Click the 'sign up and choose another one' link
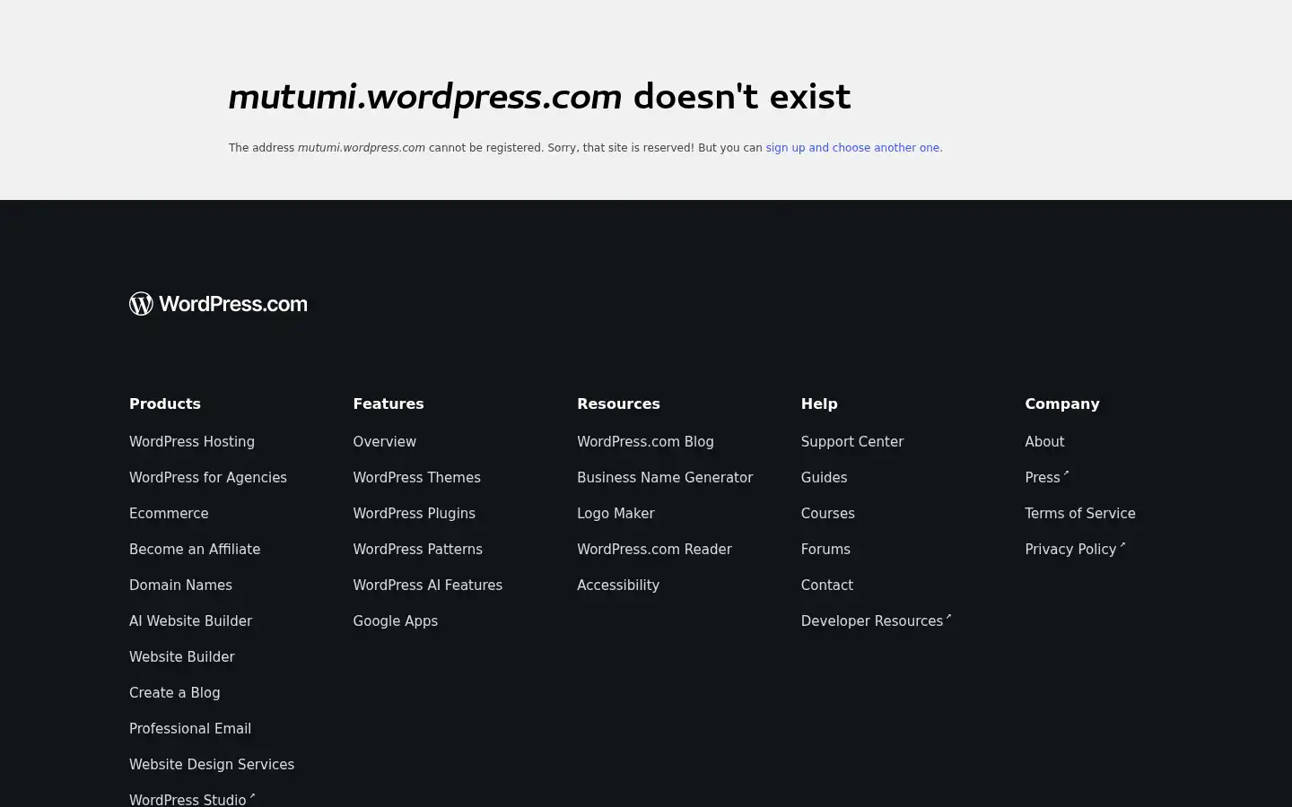 click(852, 148)
